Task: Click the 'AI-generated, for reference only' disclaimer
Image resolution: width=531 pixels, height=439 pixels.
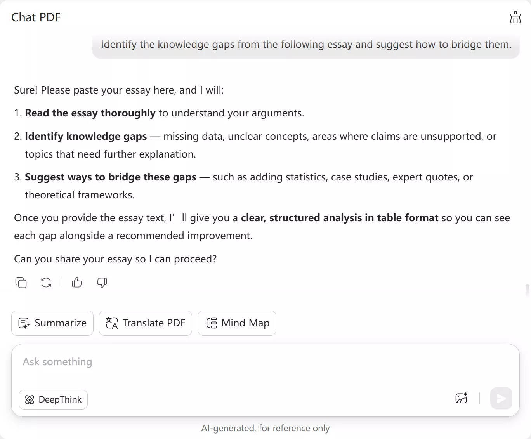Action: click(265, 428)
